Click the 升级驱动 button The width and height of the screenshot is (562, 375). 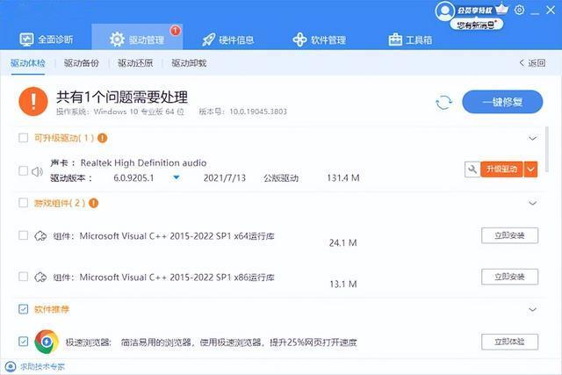click(501, 169)
